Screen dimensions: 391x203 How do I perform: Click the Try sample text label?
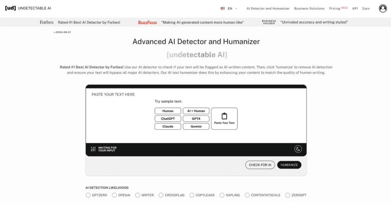168,101
